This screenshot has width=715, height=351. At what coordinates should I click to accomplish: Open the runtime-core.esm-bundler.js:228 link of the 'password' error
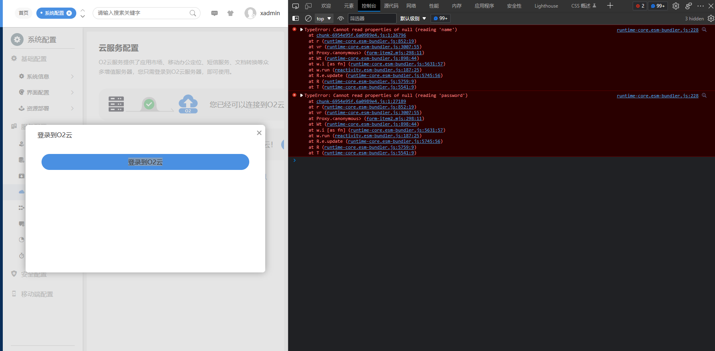pyautogui.click(x=657, y=96)
